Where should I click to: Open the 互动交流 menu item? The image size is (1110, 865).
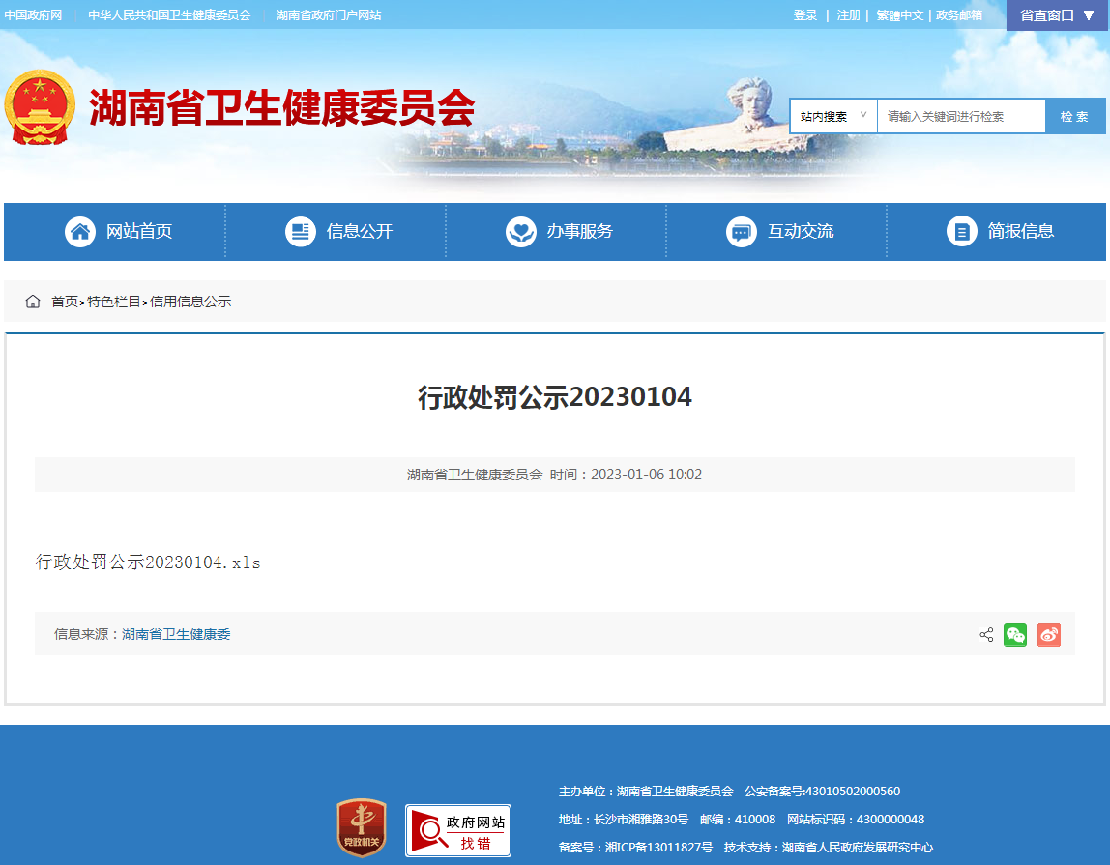779,232
